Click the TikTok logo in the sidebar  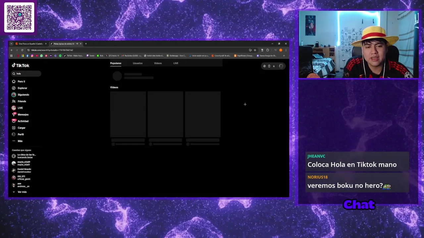pos(21,65)
